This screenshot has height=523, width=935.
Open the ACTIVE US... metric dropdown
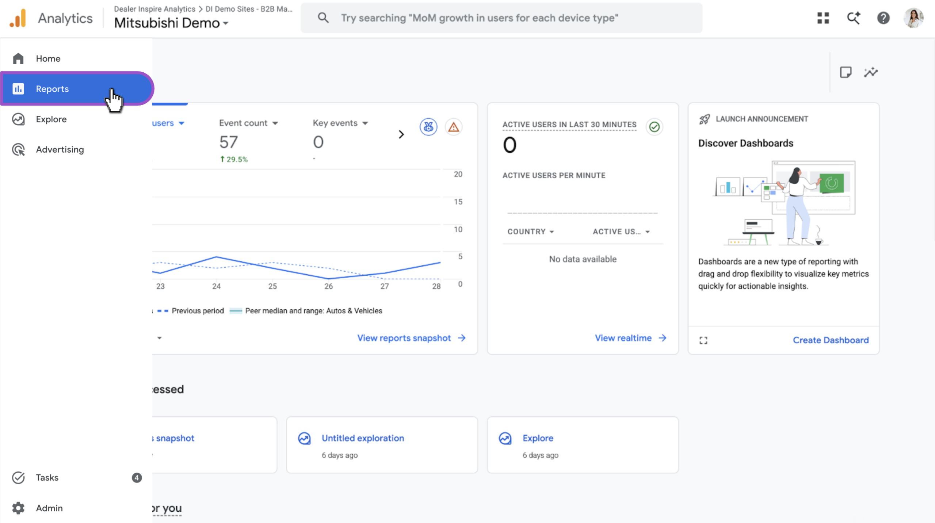(621, 232)
